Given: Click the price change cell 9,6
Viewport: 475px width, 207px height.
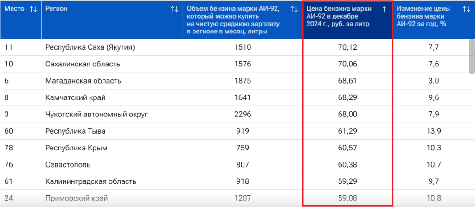Looking at the screenshot, I should 434,97.
